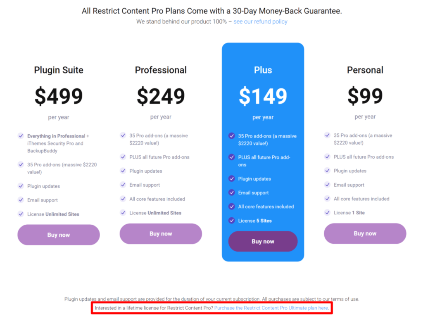Click checkmark by Plugin Suite License Unlimited Sites

point(21,214)
